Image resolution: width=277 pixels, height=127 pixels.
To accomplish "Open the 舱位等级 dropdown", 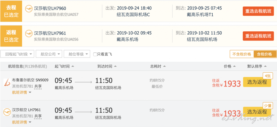I will 77,54.
